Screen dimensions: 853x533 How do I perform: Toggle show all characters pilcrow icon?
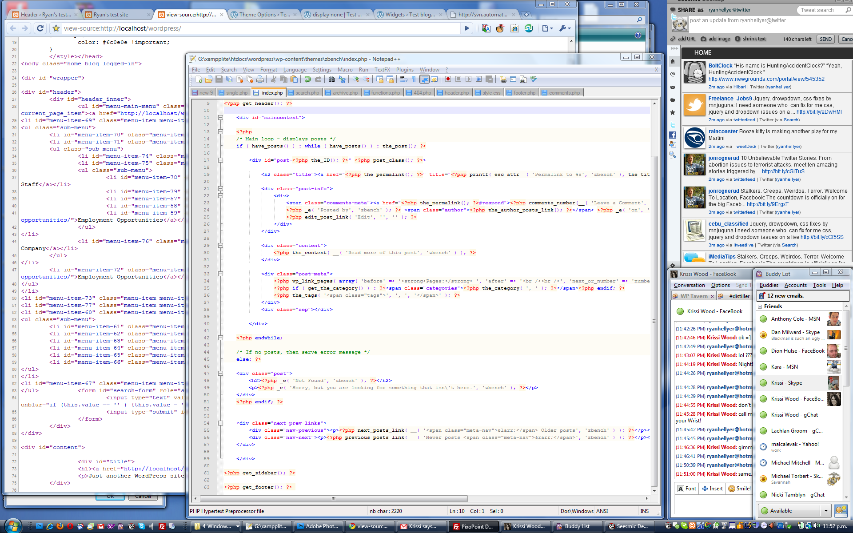(x=414, y=79)
